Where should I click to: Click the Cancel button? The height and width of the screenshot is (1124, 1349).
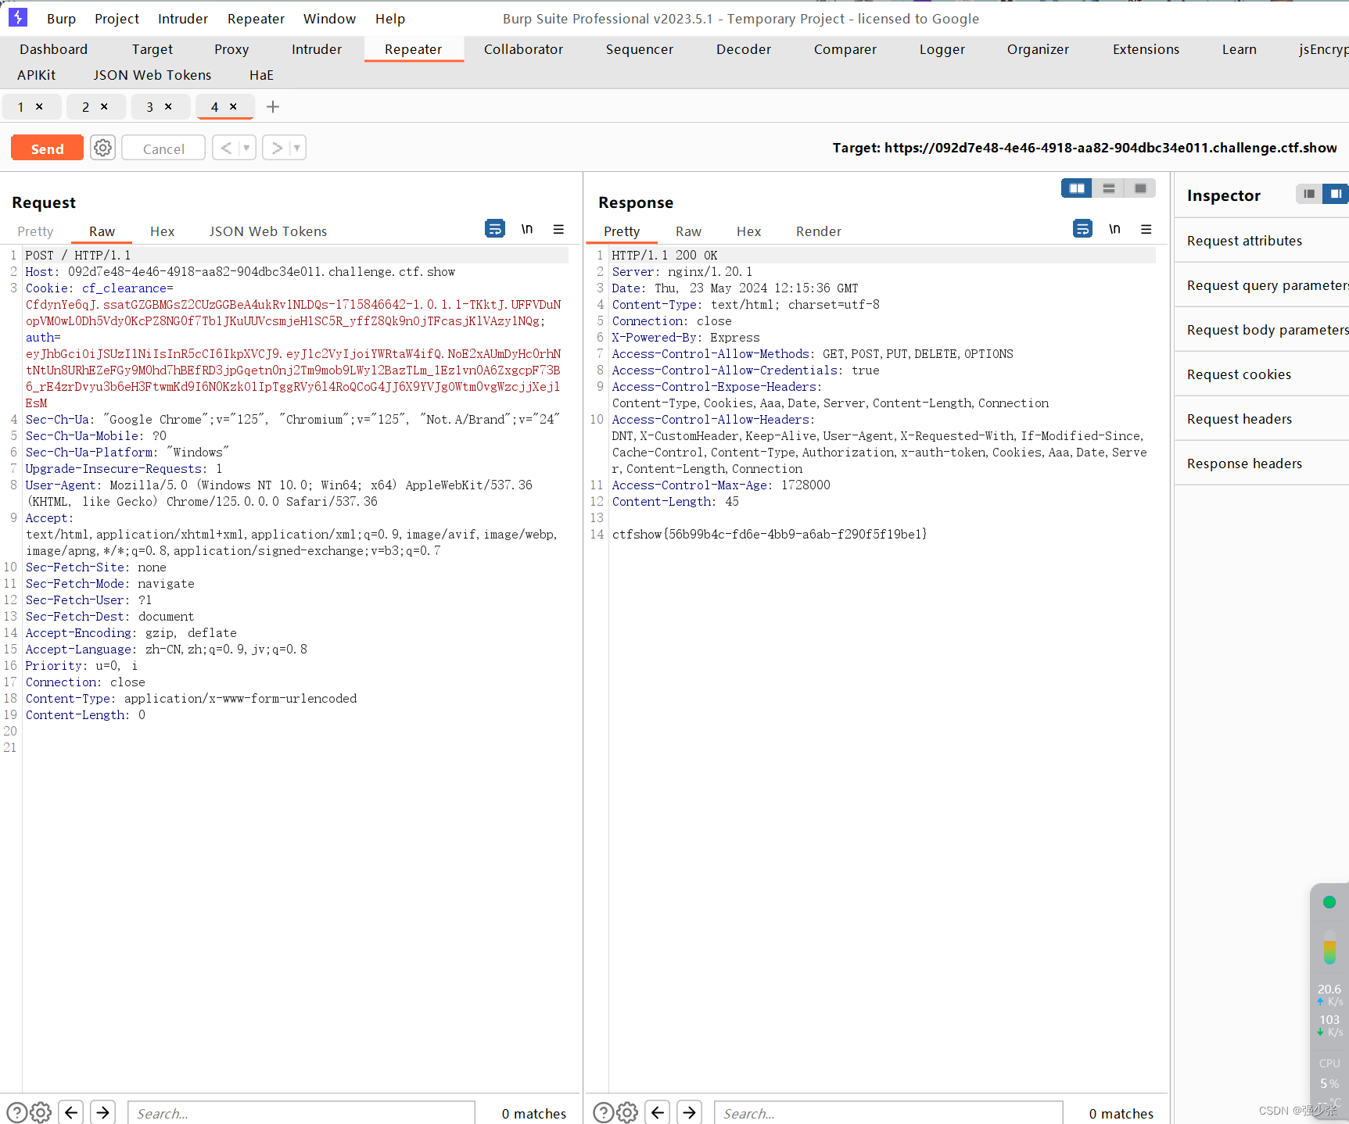coord(163,148)
